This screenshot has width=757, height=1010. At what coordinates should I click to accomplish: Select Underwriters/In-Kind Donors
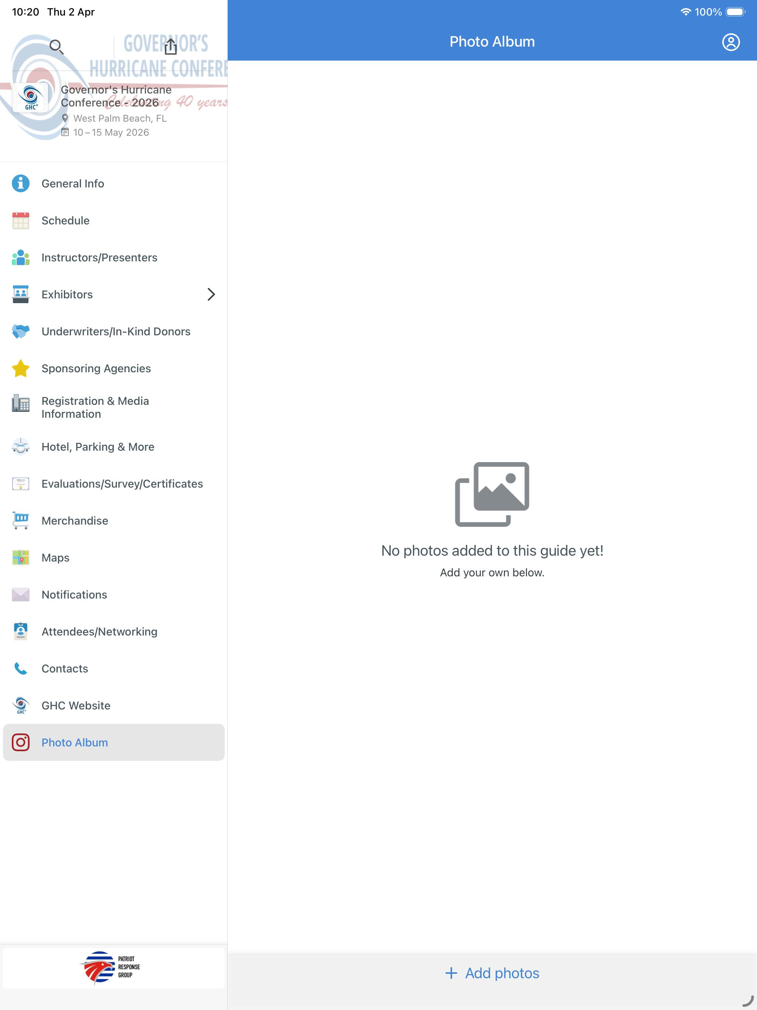coord(114,332)
